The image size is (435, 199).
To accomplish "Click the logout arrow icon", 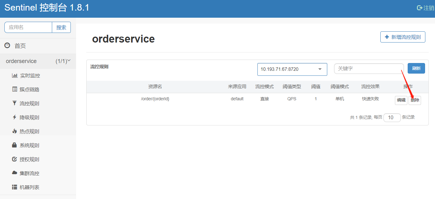I will coord(420,8).
